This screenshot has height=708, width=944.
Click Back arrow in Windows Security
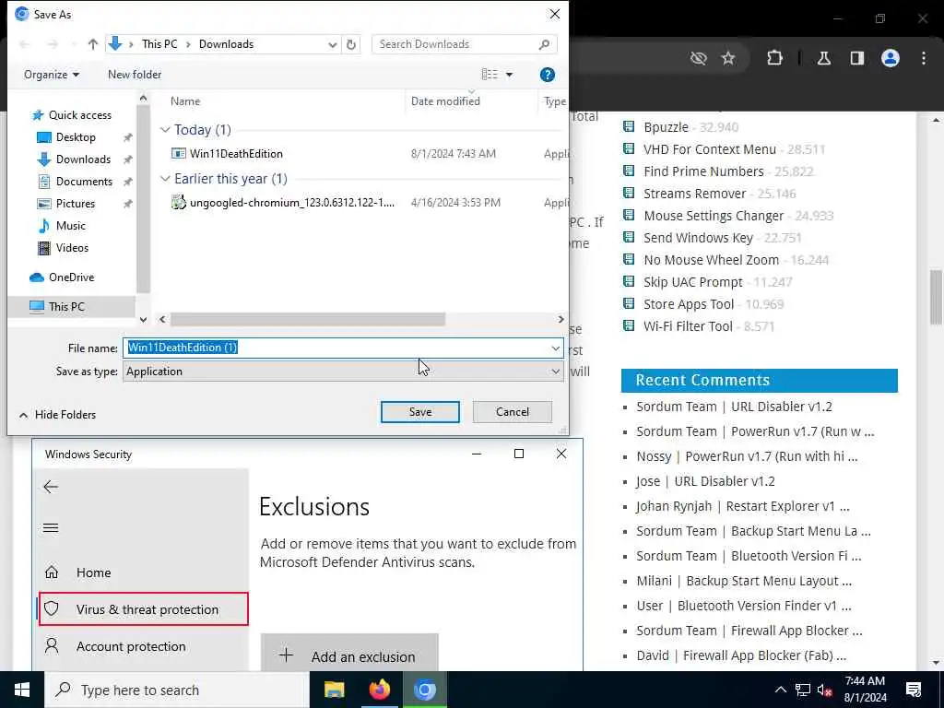52,487
